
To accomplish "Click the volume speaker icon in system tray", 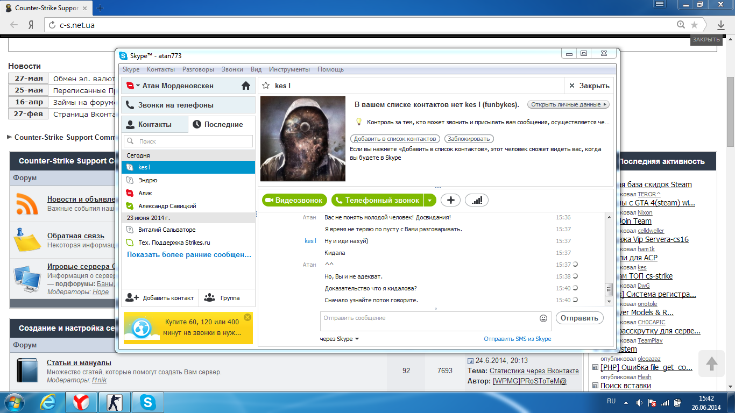I will [640, 403].
